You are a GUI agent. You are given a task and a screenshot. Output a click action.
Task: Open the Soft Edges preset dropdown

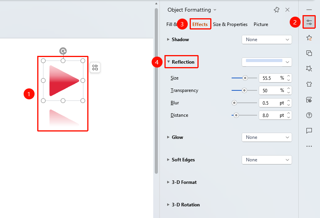(x=267, y=160)
